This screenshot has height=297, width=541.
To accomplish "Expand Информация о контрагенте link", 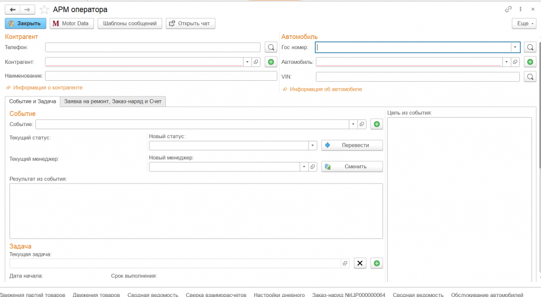I will coord(48,88).
